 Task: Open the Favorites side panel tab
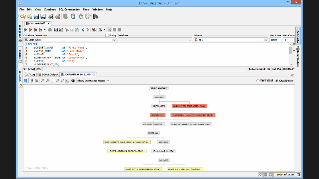tap(20, 79)
